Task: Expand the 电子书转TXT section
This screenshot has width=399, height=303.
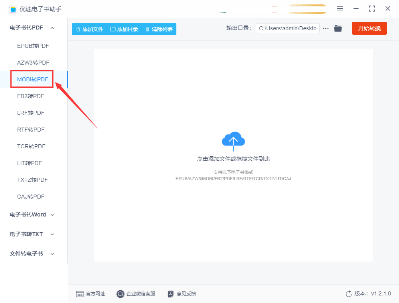Action: [x=52, y=234]
